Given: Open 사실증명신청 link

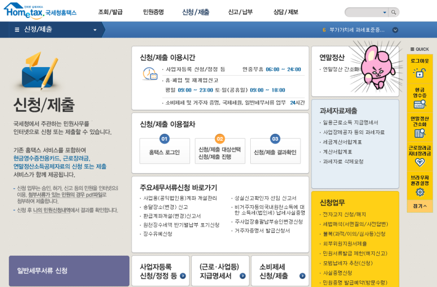Looking at the screenshot, I should click(337, 273).
